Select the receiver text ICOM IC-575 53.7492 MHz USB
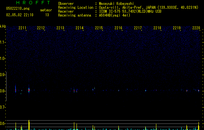The width and height of the screenshot is (204, 130). tap(130, 11)
